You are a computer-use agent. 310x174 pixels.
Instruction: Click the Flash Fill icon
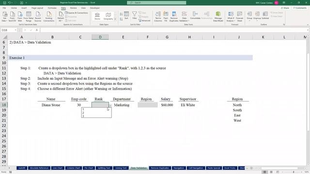tap(166, 16)
